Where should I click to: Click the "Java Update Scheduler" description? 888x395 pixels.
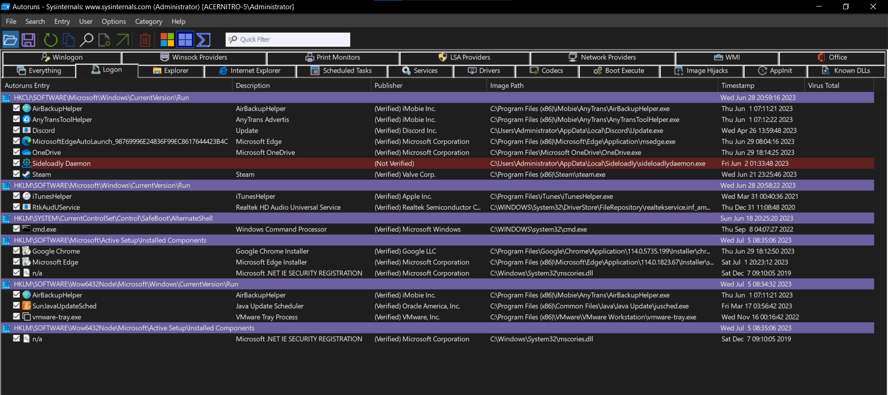coord(270,306)
